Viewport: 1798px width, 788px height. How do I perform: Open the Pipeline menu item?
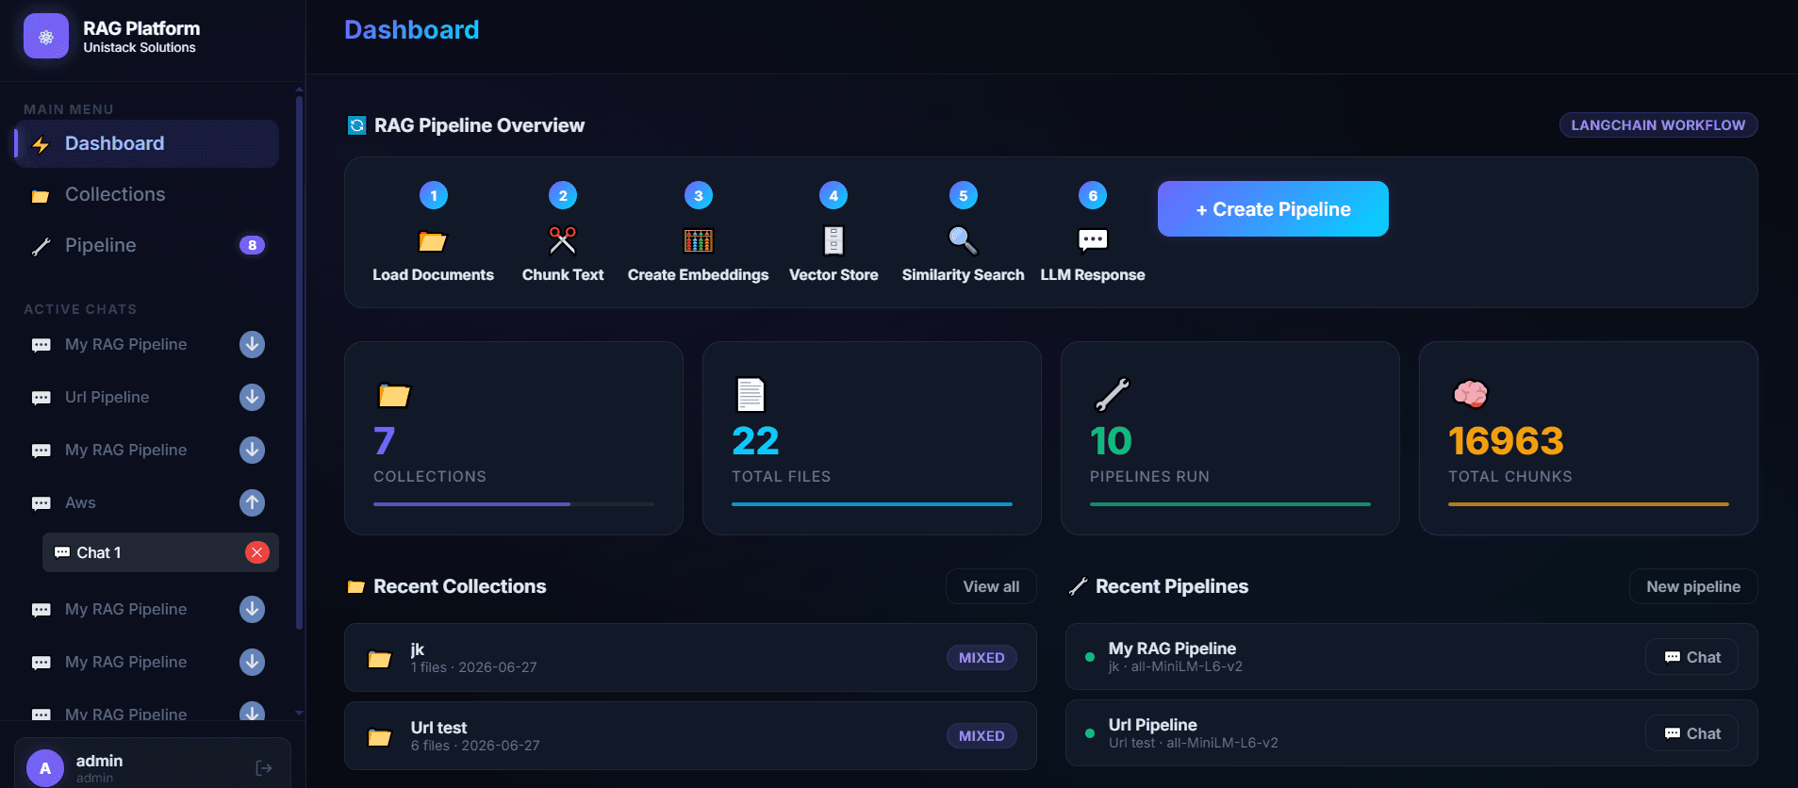(147, 245)
